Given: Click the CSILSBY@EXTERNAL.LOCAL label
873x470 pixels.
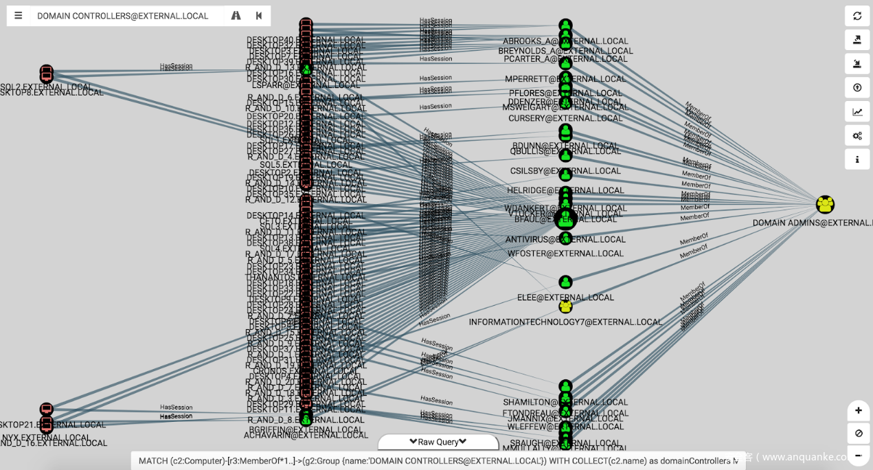Looking at the screenshot, I should [565, 171].
